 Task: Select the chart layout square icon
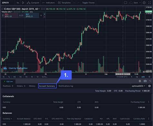(126, 3)
